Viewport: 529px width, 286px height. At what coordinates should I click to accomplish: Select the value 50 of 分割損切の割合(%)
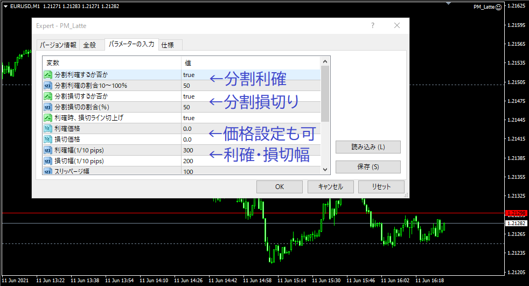186,107
